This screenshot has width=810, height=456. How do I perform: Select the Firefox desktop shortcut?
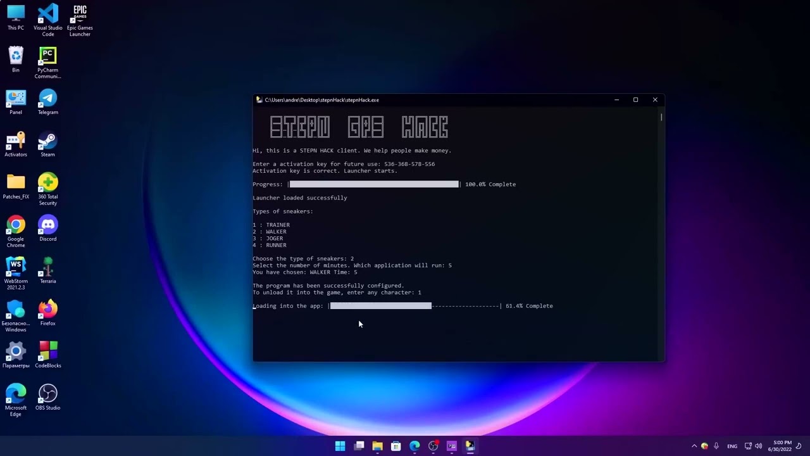pos(48,313)
